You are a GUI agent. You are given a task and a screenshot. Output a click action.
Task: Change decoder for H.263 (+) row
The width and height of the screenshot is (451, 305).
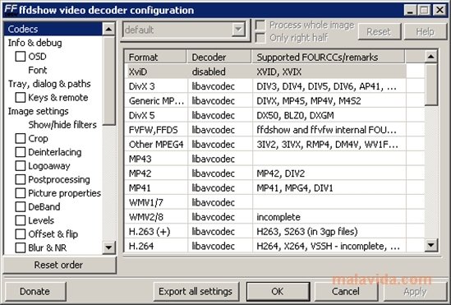[x=219, y=231]
